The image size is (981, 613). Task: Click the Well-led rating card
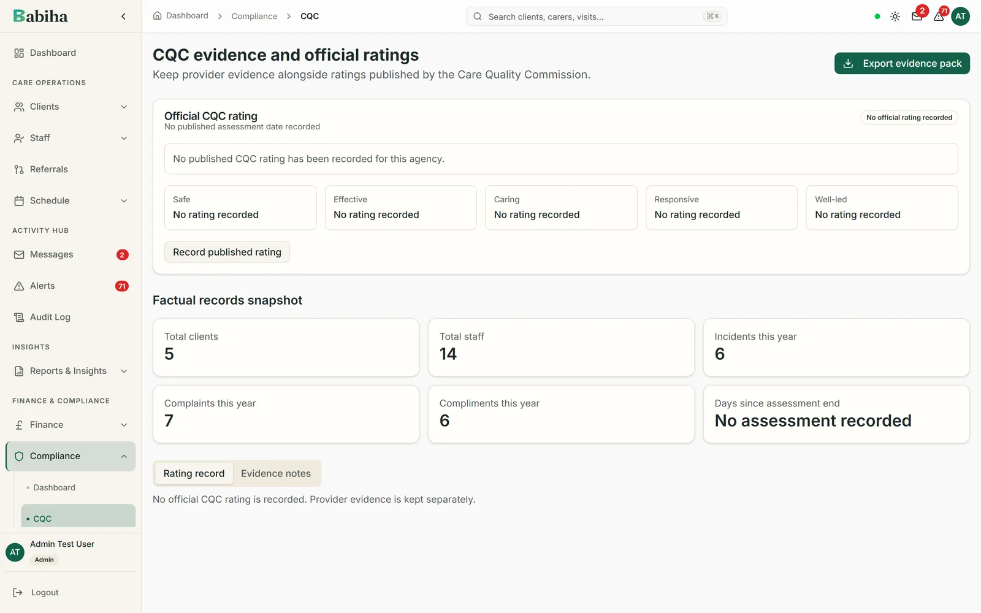(882, 208)
